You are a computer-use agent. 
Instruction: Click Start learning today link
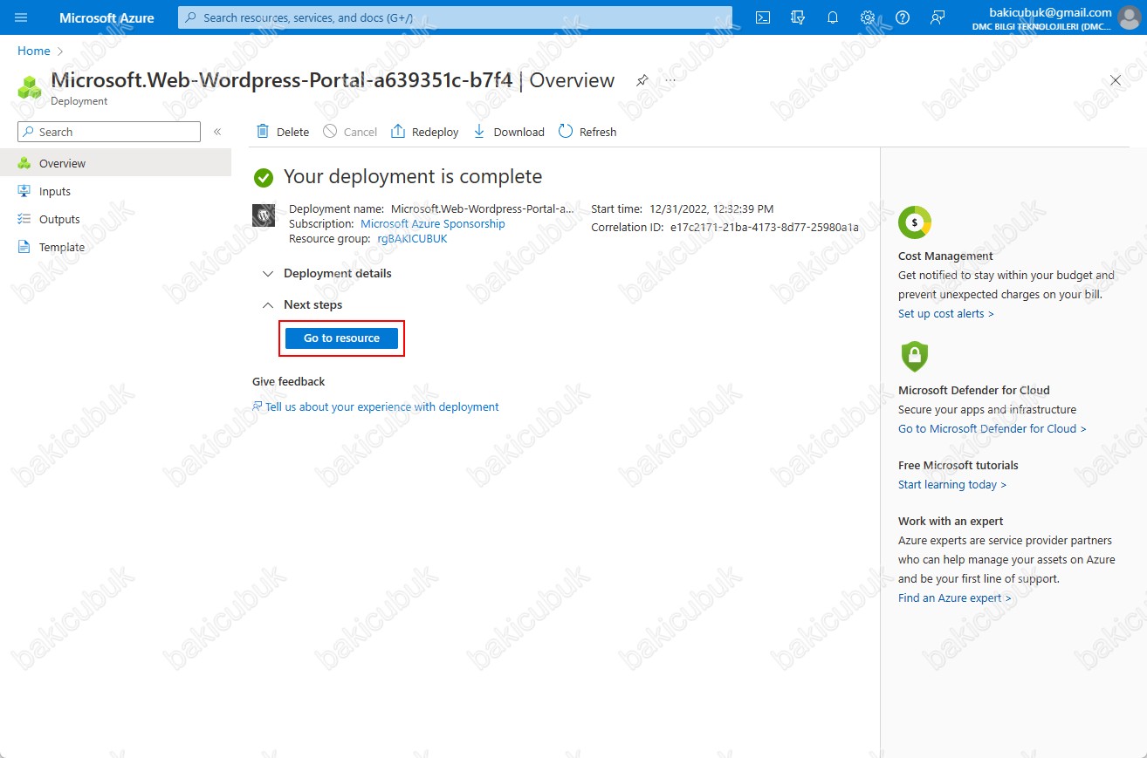[x=952, y=484]
